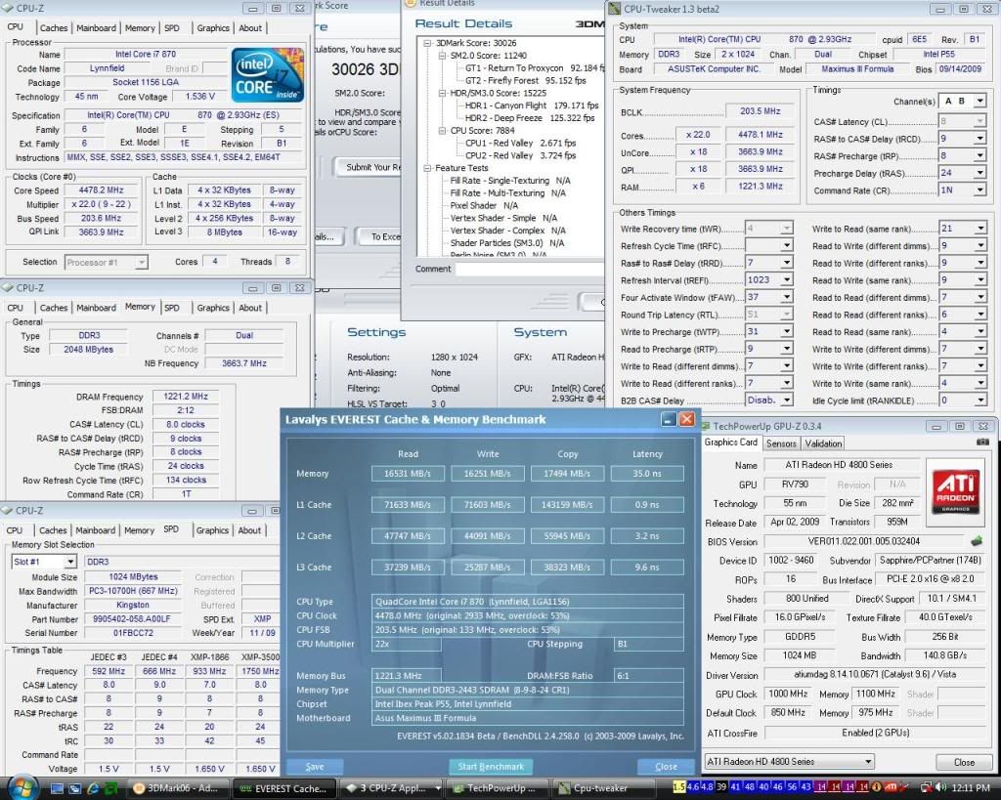Click 'CPU2 - Red Valley' result row
Screen dimensions: 1001x800
pyautogui.click(x=520, y=155)
